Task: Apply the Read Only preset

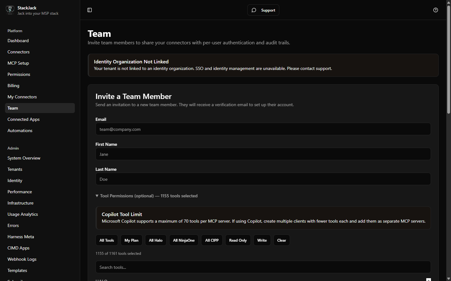Action: 238,240
